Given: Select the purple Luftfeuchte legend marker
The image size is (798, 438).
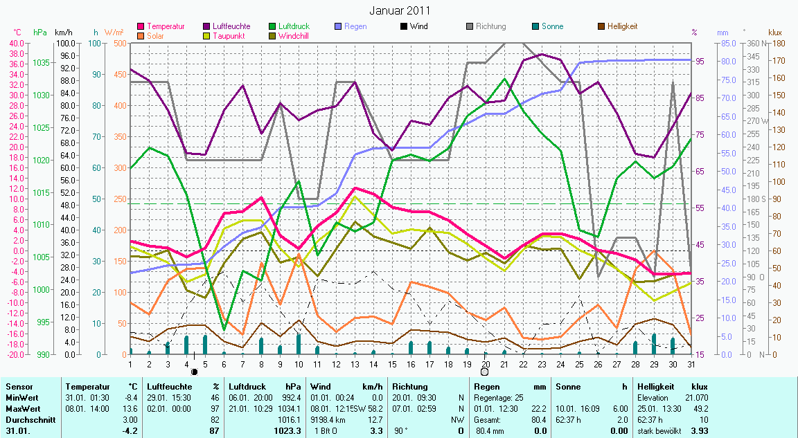Looking at the screenshot, I should 208,27.
